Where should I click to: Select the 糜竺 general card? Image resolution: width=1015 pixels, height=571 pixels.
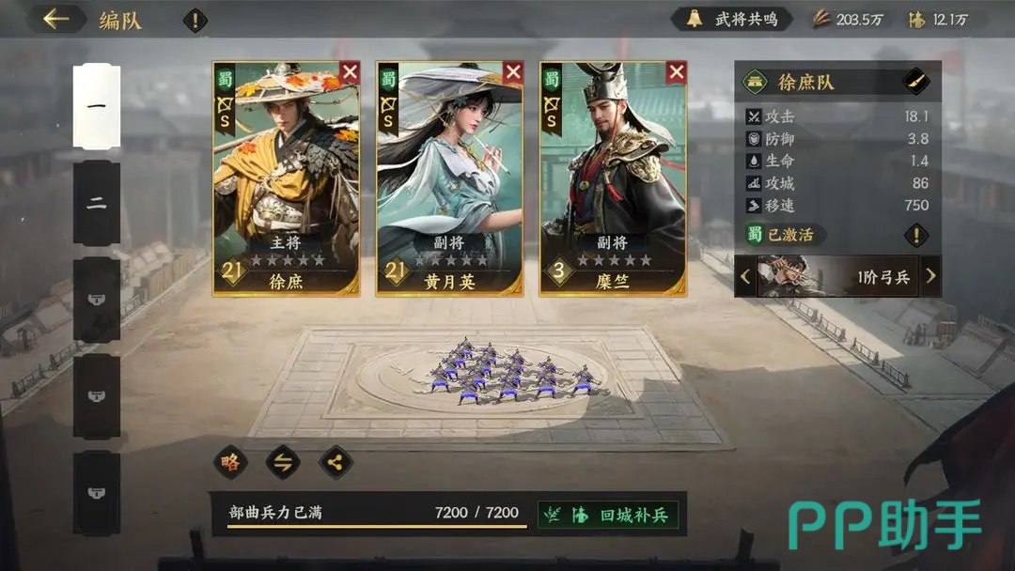613,179
